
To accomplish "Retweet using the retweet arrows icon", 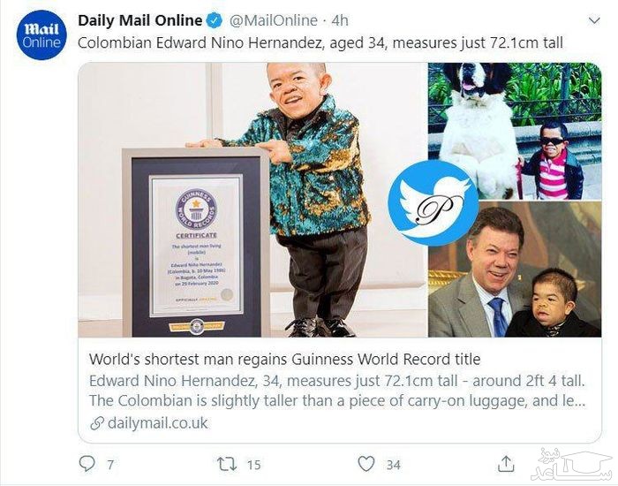I will (225, 463).
